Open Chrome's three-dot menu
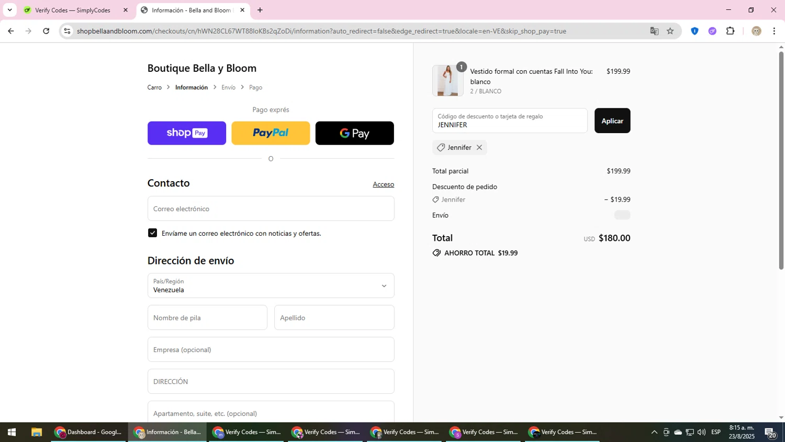 (774, 31)
